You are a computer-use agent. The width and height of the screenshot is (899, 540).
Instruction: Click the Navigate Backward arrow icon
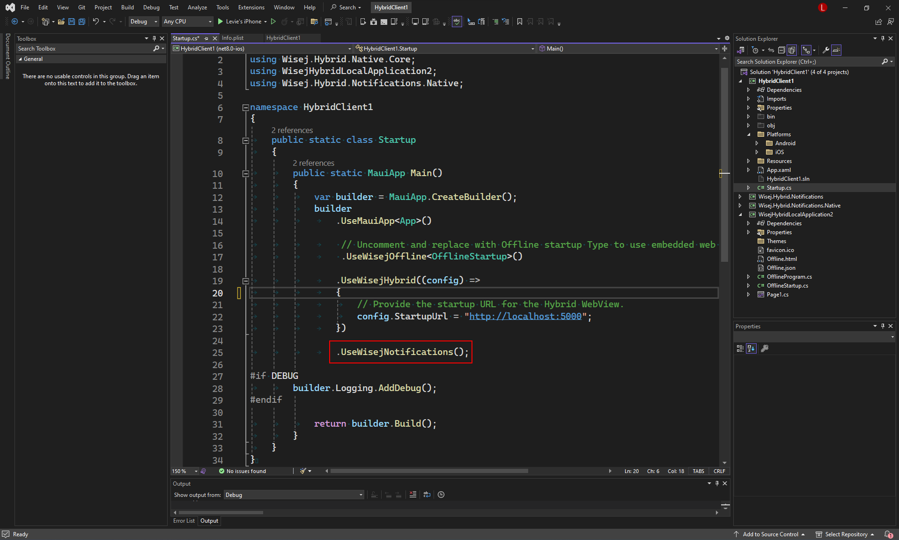click(x=15, y=22)
